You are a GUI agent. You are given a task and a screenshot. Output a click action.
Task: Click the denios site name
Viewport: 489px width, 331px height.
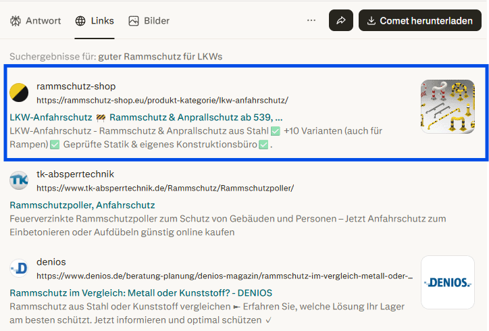click(51, 262)
